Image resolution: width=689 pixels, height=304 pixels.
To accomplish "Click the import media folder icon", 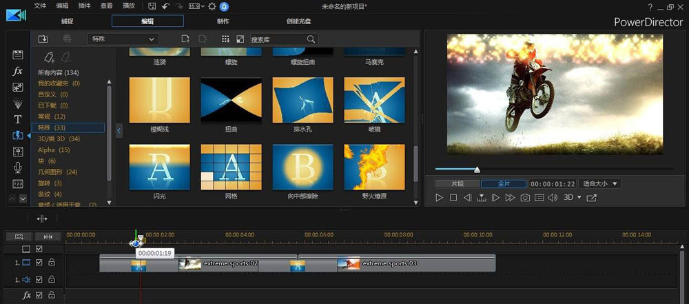I will (43, 39).
